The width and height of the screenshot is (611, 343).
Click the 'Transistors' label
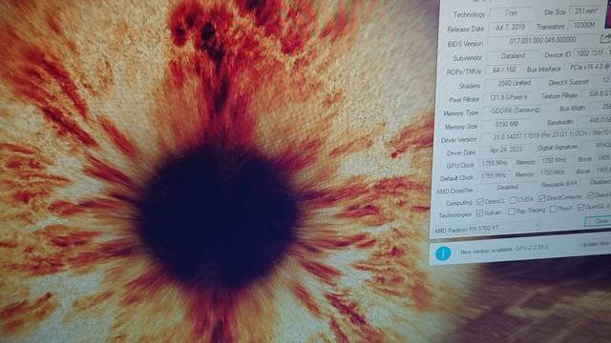point(550,27)
